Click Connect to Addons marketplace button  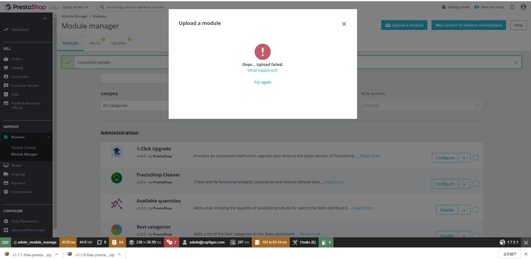pos(469,25)
